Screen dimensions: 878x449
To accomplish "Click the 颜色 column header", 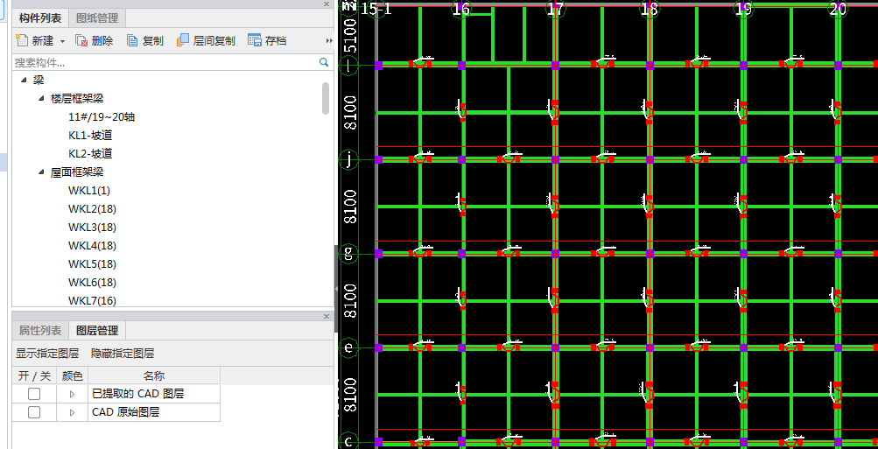I will tap(73, 375).
